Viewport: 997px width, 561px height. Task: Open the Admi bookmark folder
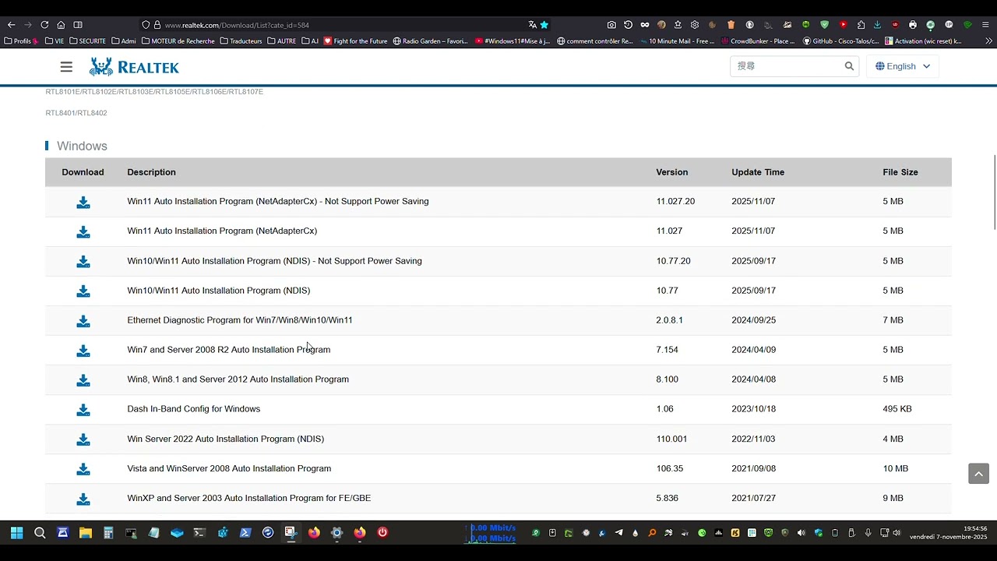[124, 41]
